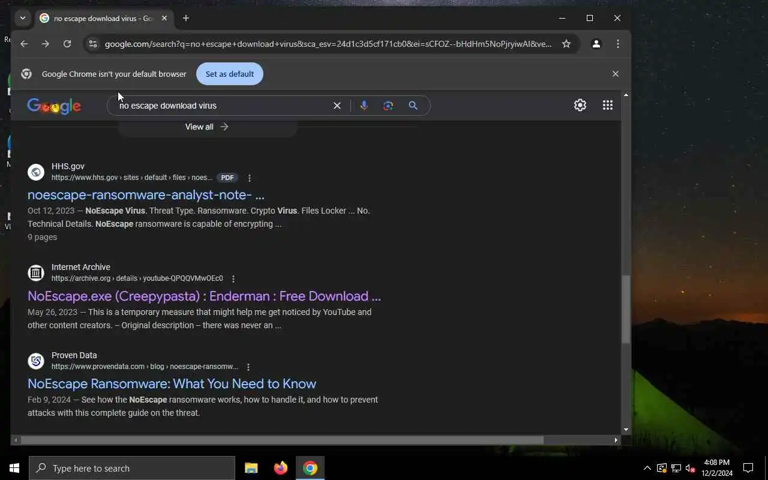Show hidden system tray icons
Screen dimensions: 768x480
(647, 468)
